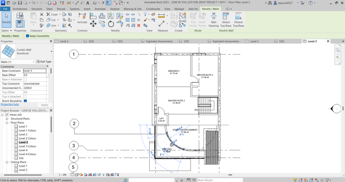
Task: Select the Modify arrow tool
Action: pos(6,19)
